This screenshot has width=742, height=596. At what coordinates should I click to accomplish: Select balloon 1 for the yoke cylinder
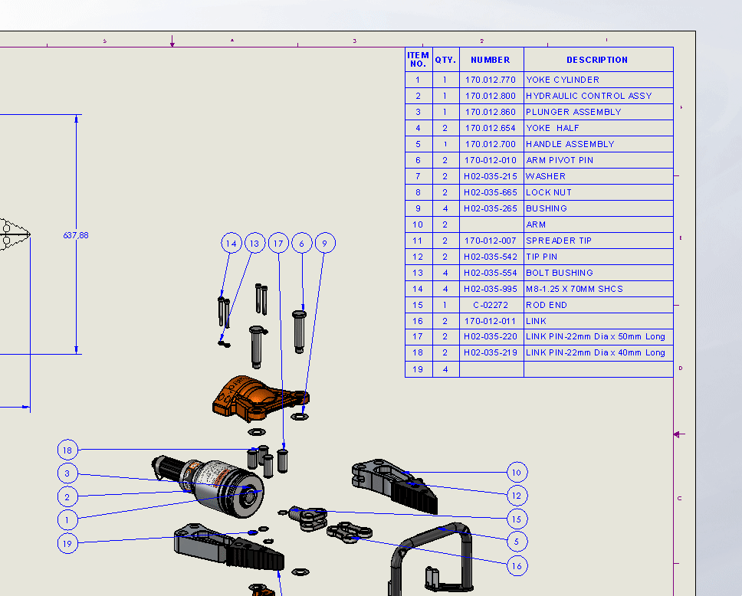pyautogui.click(x=67, y=520)
